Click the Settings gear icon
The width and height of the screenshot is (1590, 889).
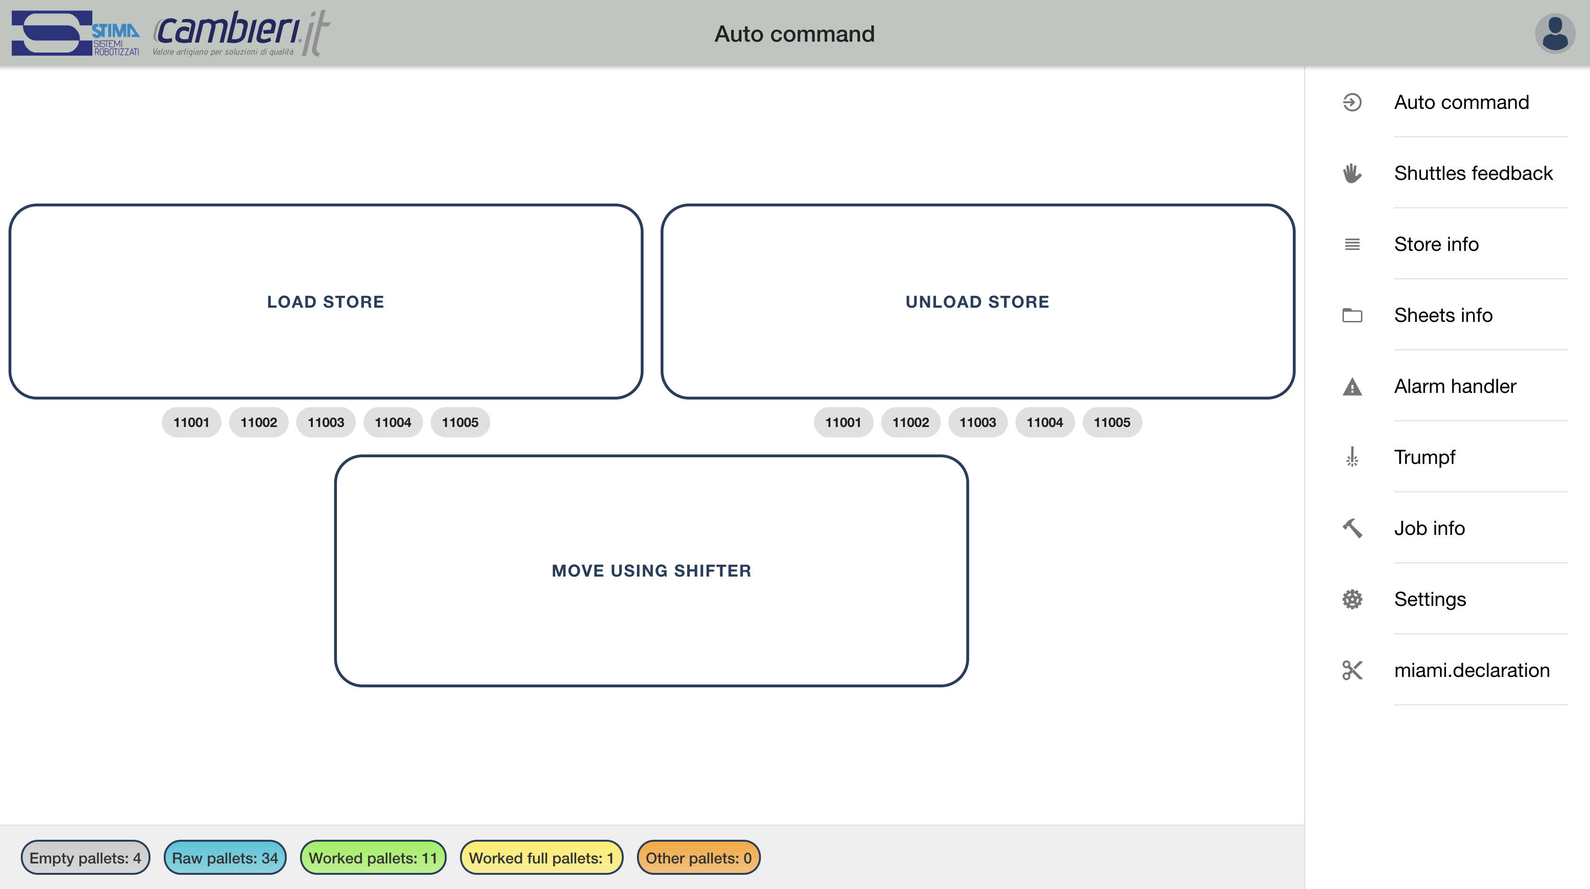pos(1352,599)
